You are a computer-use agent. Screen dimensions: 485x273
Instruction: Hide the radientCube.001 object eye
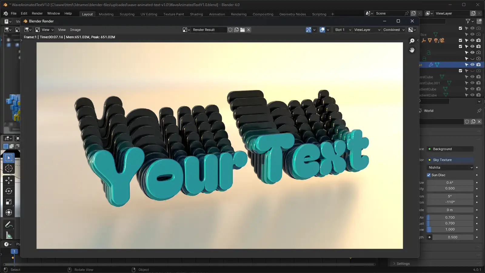click(x=472, y=83)
